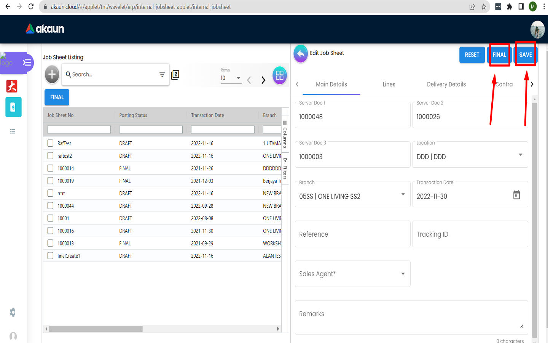Image resolution: width=548 pixels, height=343 pixels.
Task: Click the back arrow beside Edit Job Sheet
Action: pos(301,54)
